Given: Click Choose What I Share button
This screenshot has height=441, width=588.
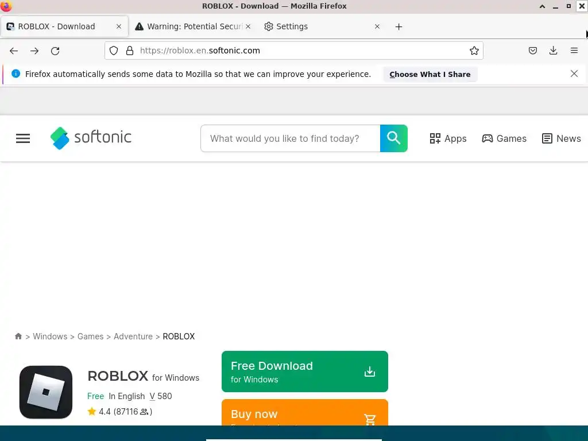Looking at the screenshot, I should pos(430,74).
